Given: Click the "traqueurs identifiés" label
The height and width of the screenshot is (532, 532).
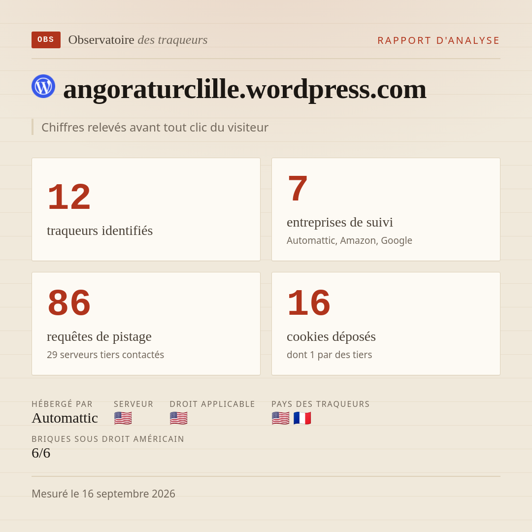Looking at the screenshot, I should [x=100, y=231].
